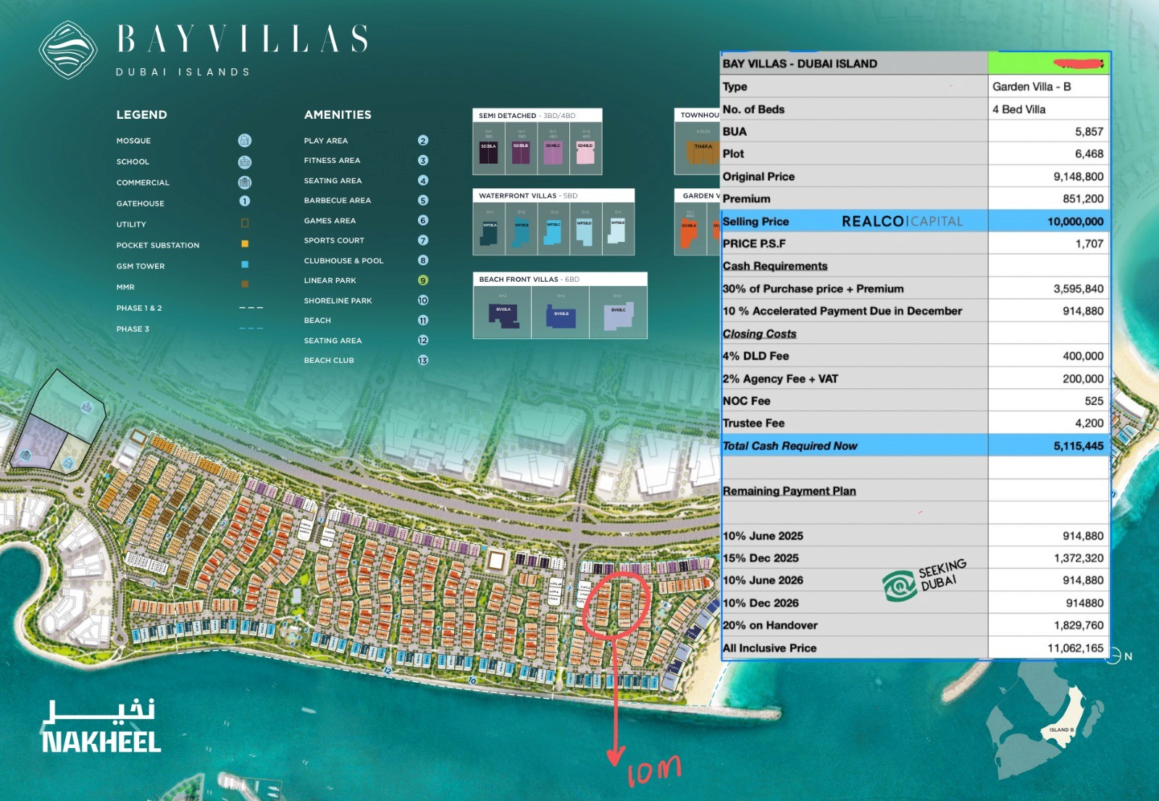Image resolution: width=1159 pixels, height=801 pixels.
Task: Select the Play Area number 2 badge
Action: 423,141
